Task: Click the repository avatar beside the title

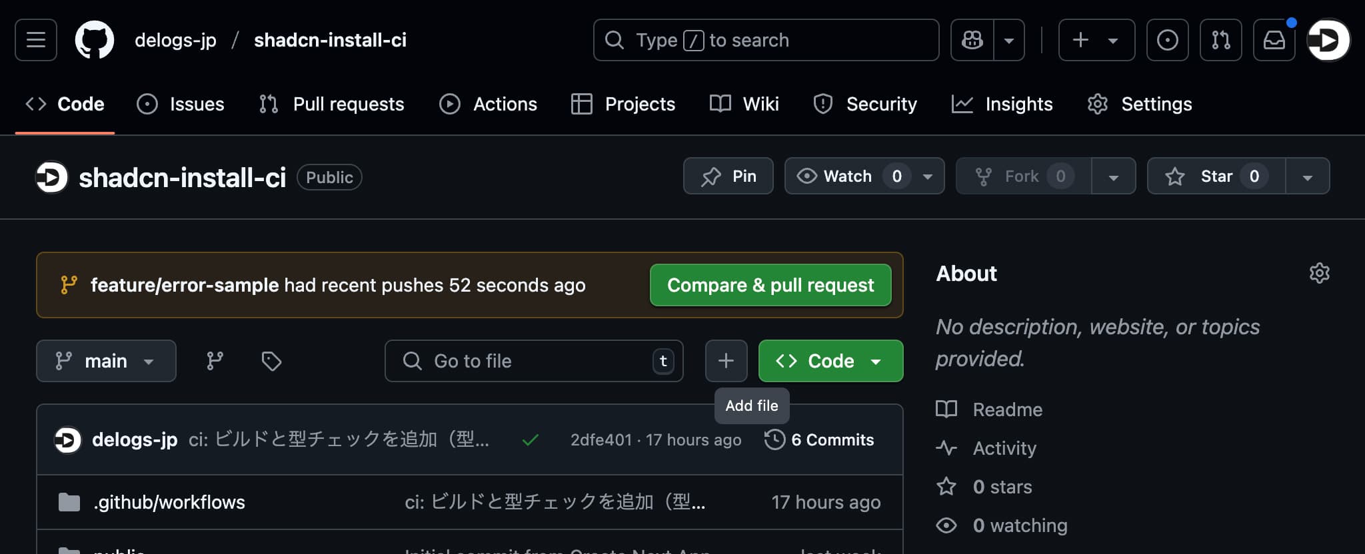Action: tap(52, 177)
